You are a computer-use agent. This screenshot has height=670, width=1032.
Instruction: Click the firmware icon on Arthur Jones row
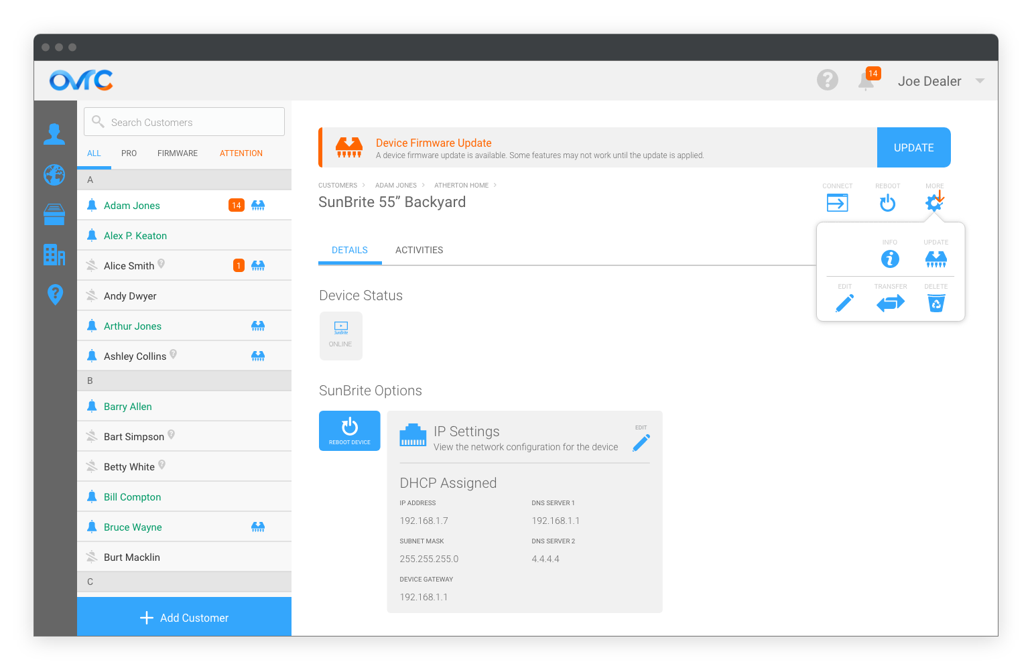(258, 326)
